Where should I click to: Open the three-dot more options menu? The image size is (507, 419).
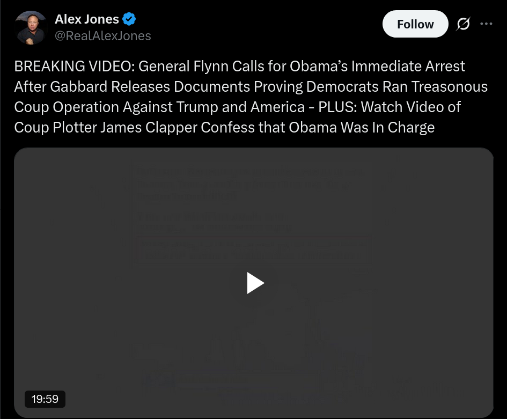(x=486, y=24)
